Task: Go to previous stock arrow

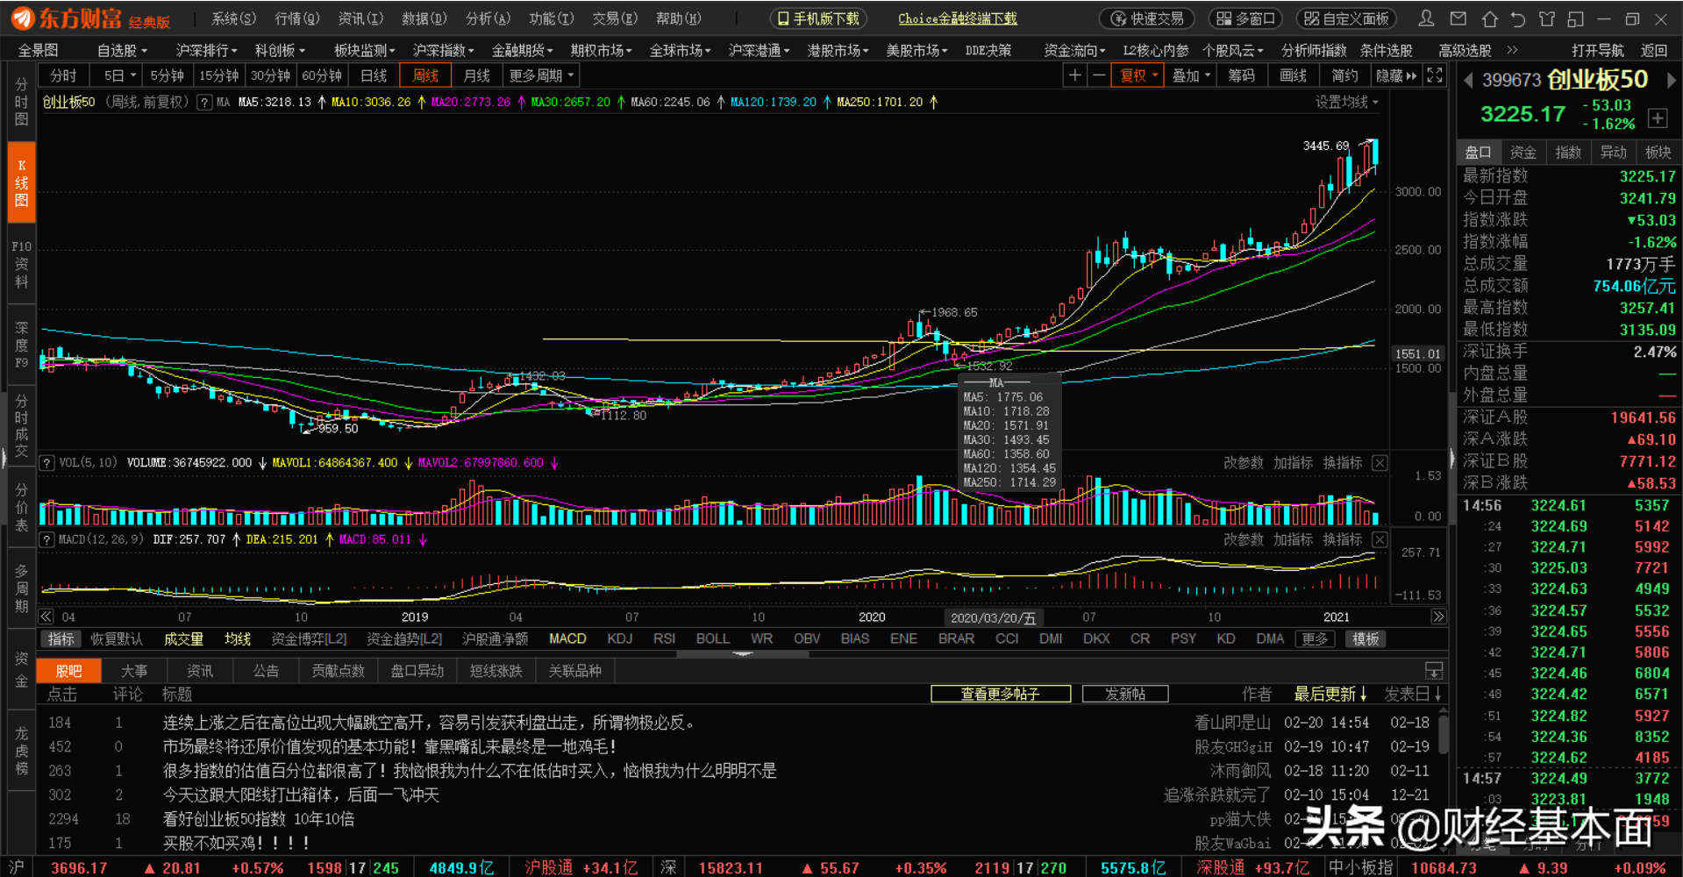Action: pos(1467,80)
